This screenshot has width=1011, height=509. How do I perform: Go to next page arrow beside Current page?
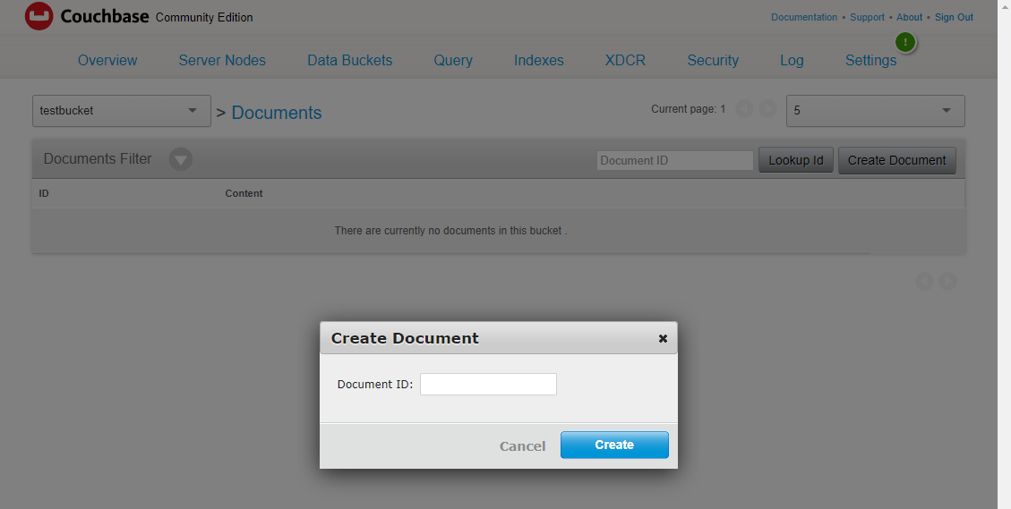coord(767,109)
